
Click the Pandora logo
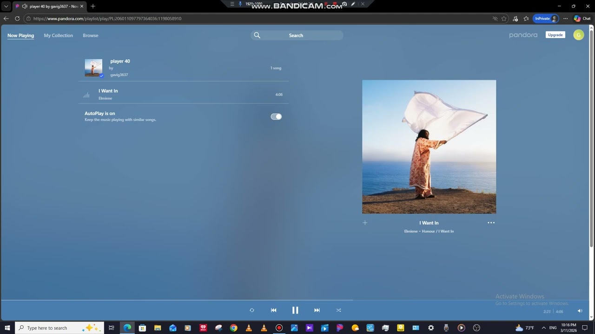[523, 35]
